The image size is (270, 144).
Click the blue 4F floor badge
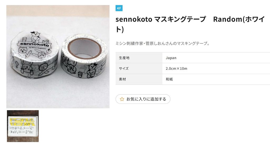(x=119, y=8)
